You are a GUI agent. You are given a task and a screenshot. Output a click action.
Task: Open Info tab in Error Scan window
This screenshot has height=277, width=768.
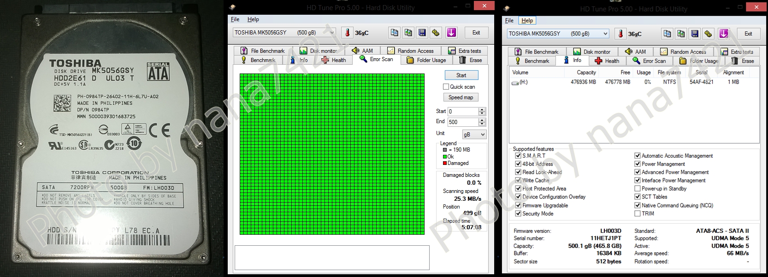299,60
